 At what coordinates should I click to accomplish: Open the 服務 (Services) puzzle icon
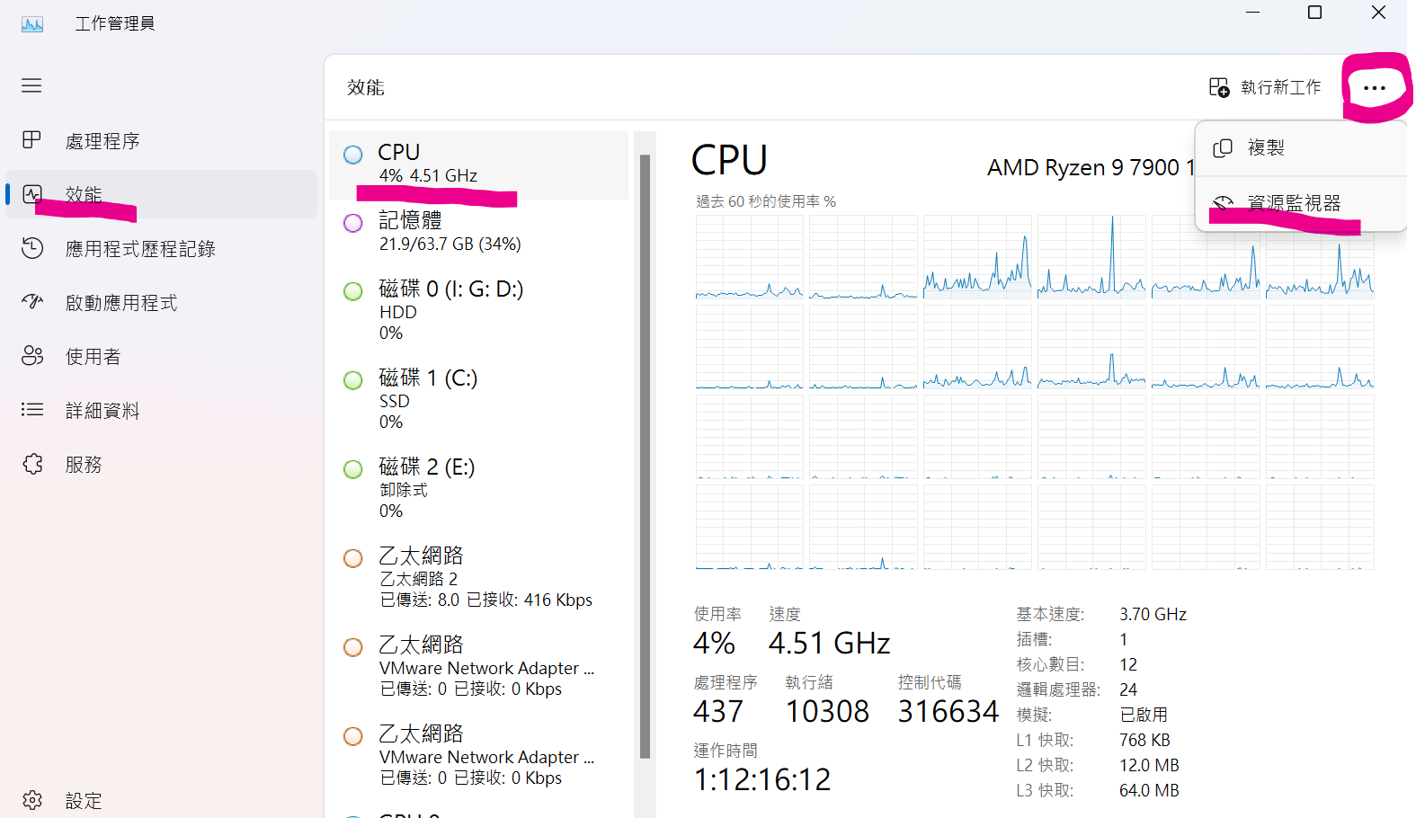pos(31,464)
